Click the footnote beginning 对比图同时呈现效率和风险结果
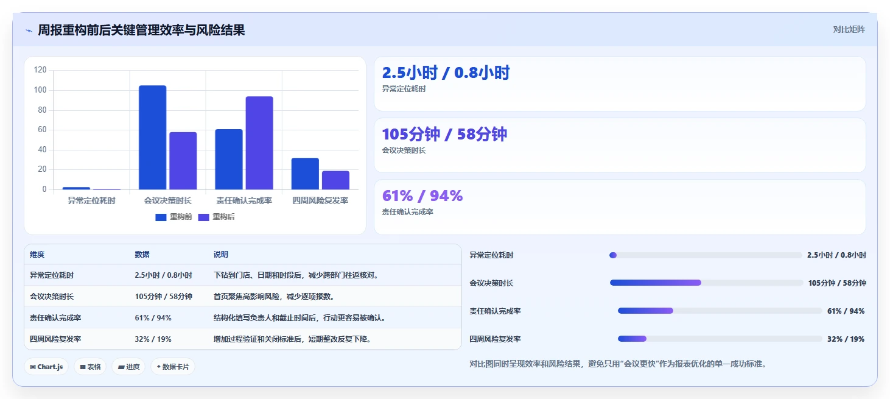 tap(618, 364)
